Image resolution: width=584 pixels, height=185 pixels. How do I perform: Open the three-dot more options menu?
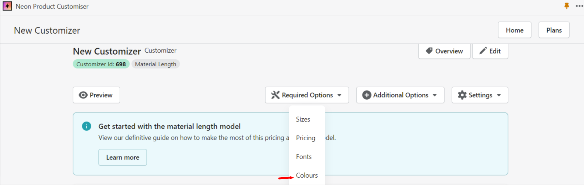click(579, 6)
